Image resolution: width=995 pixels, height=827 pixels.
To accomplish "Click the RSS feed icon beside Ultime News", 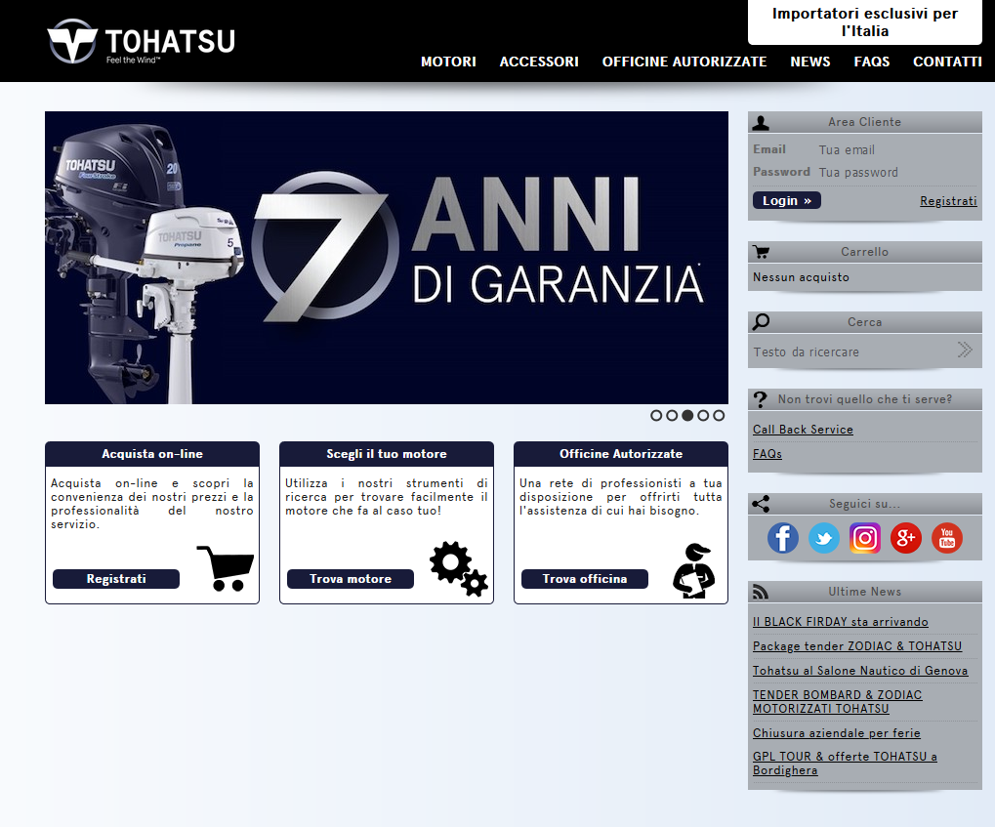I will [x=761, y=592].
